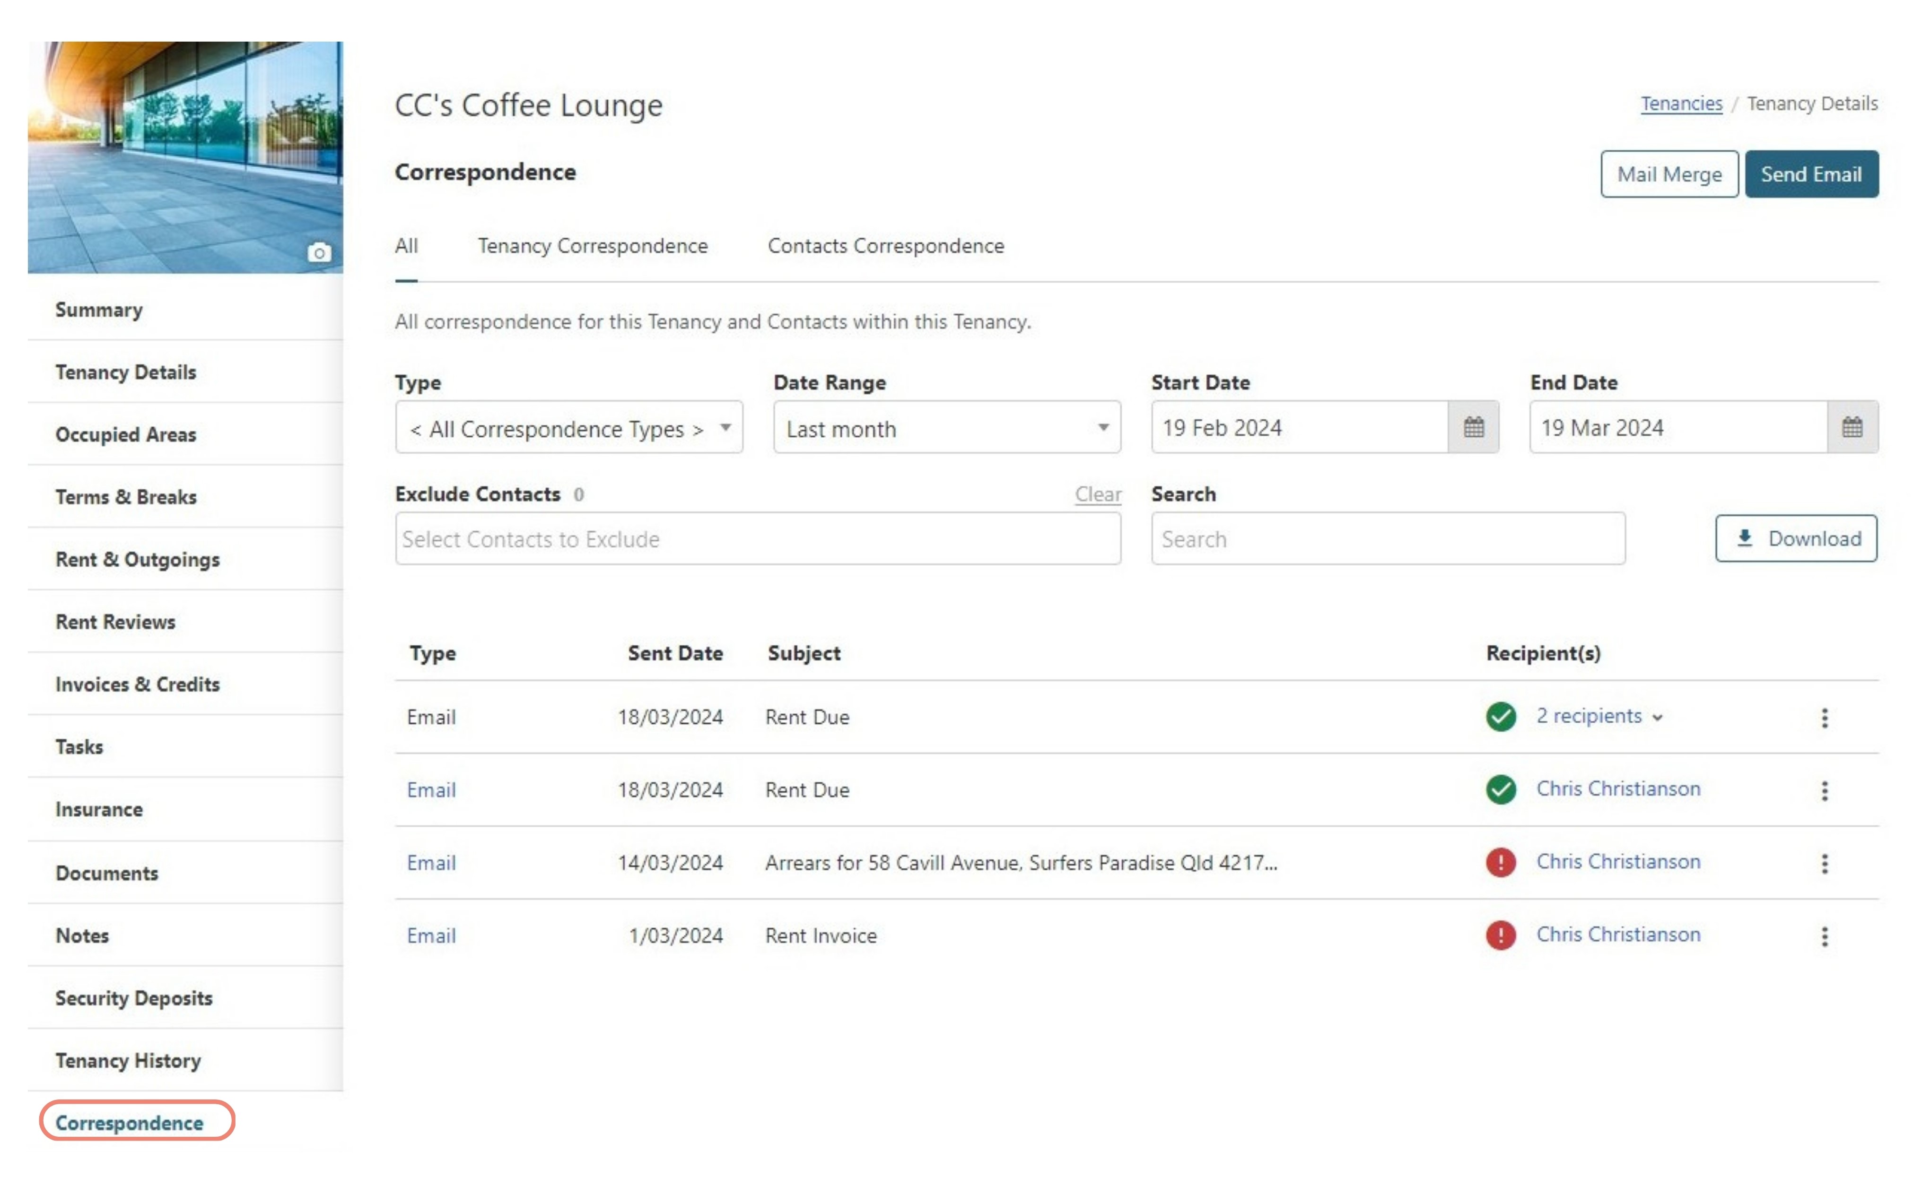Click the Mail Merge button
Screen dimensions: 1922x1194
pos(1670,174)
